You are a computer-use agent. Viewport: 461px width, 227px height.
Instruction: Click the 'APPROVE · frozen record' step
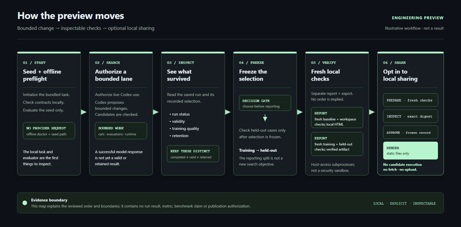pos(411,132)
